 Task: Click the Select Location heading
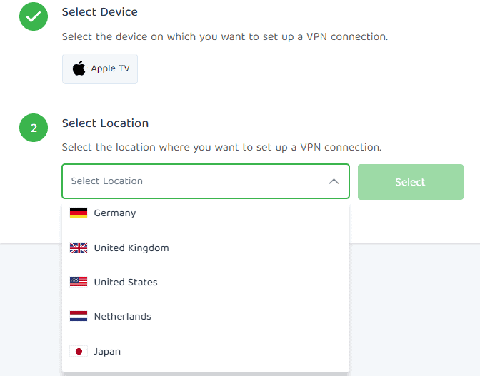click(x=105, y=123)
